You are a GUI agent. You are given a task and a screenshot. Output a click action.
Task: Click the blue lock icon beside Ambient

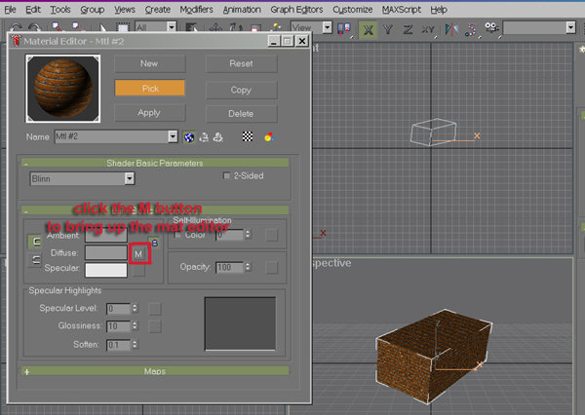click(154, 243)
